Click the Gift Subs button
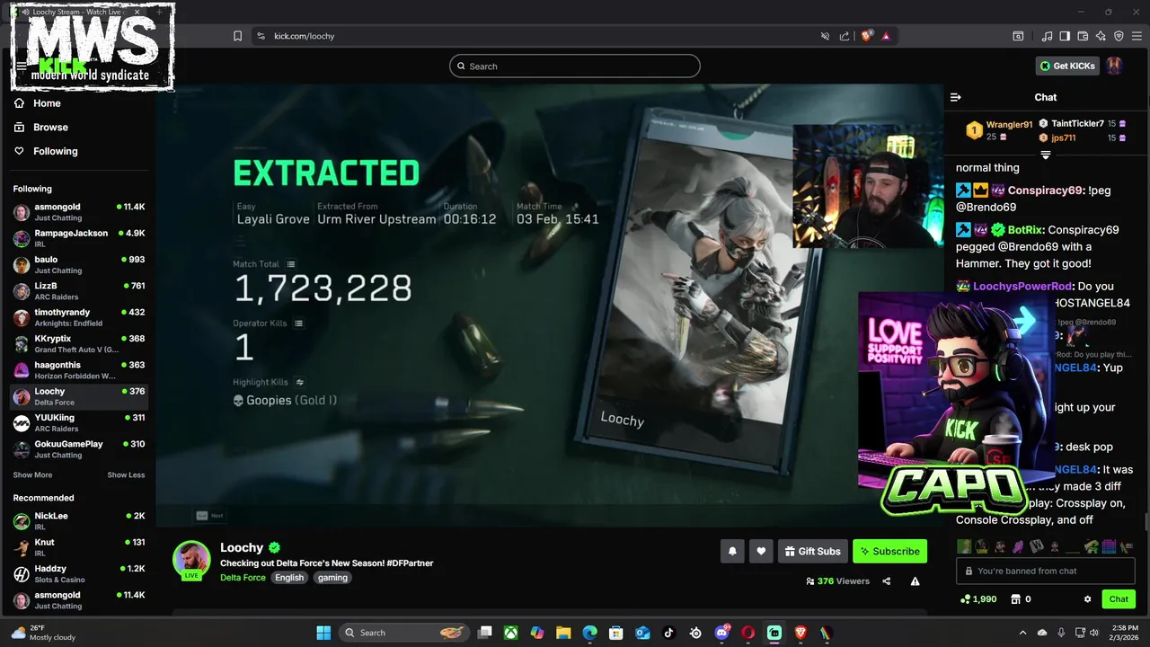Screen dimensions: 1150x647 812,551
